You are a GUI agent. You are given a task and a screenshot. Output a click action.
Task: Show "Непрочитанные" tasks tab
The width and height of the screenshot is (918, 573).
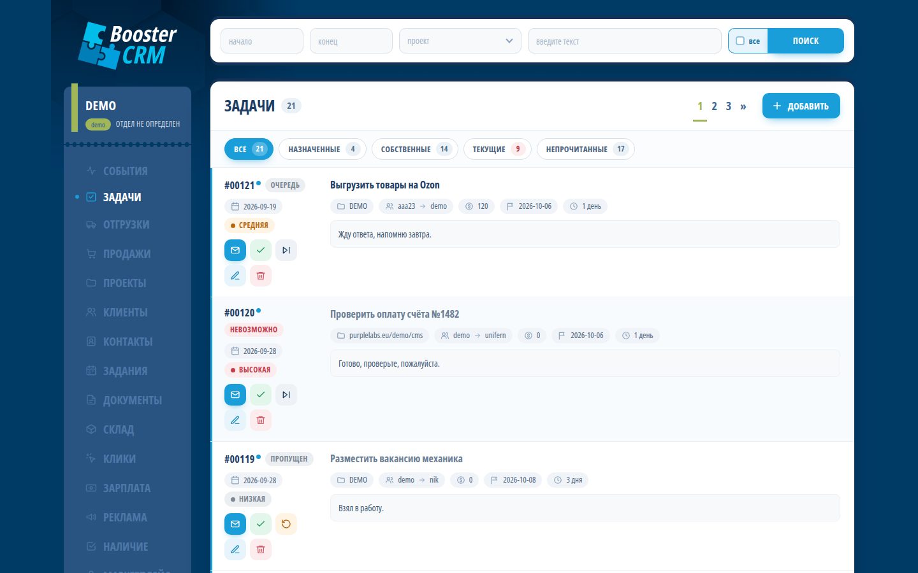(586, 149)
